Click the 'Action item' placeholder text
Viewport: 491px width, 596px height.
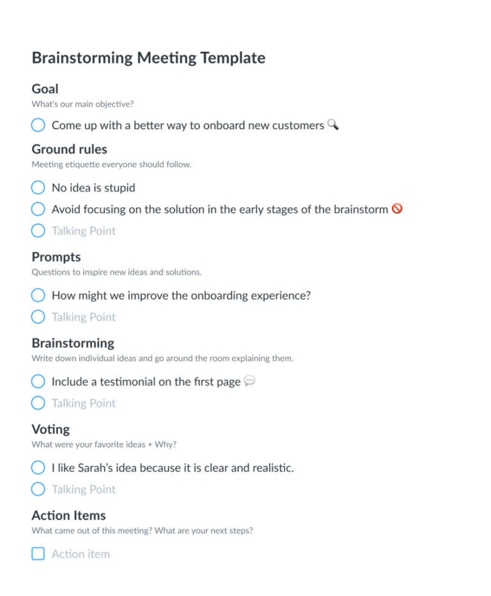(81, 553)
